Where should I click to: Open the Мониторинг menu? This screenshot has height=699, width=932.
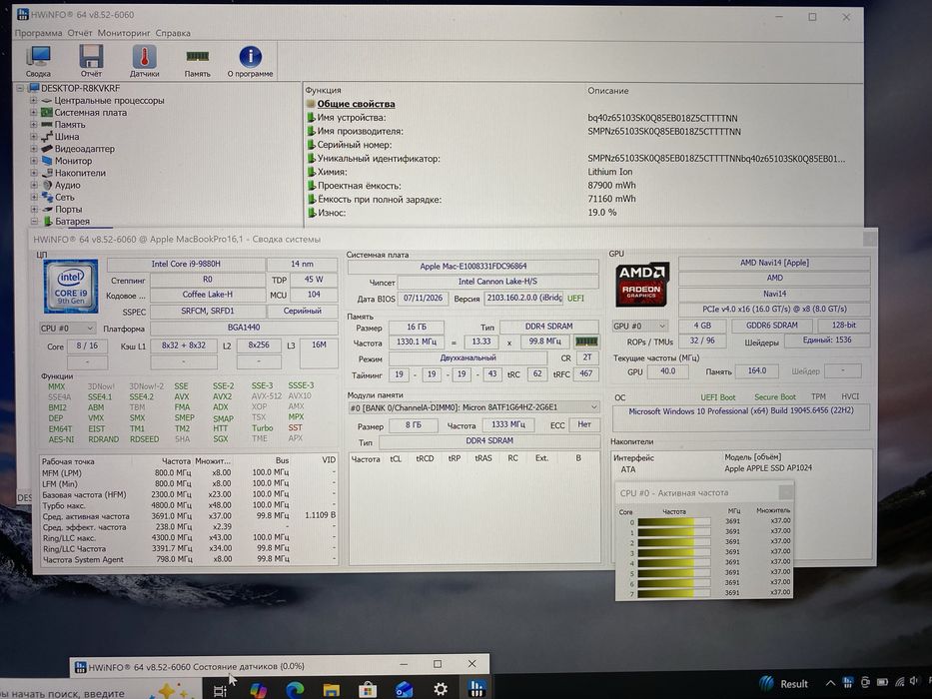tap(124, 33)
